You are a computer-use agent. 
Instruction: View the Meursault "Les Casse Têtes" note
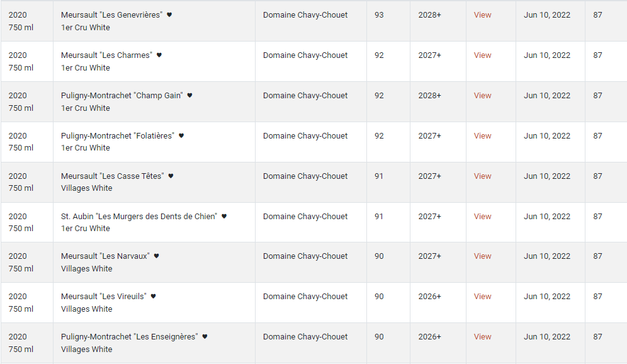click(x=482, y=176)
